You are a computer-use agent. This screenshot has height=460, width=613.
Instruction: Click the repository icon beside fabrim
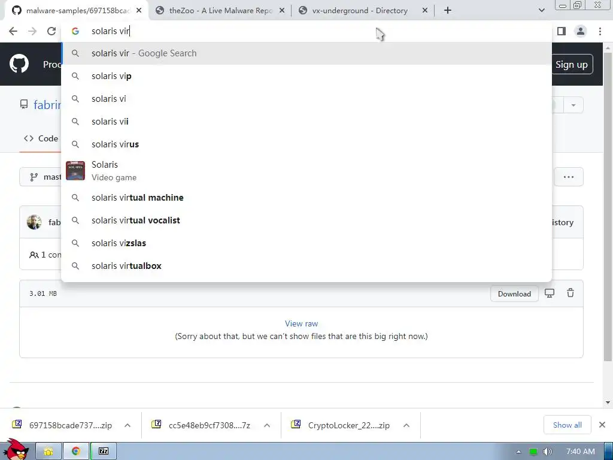click(24, 104)
